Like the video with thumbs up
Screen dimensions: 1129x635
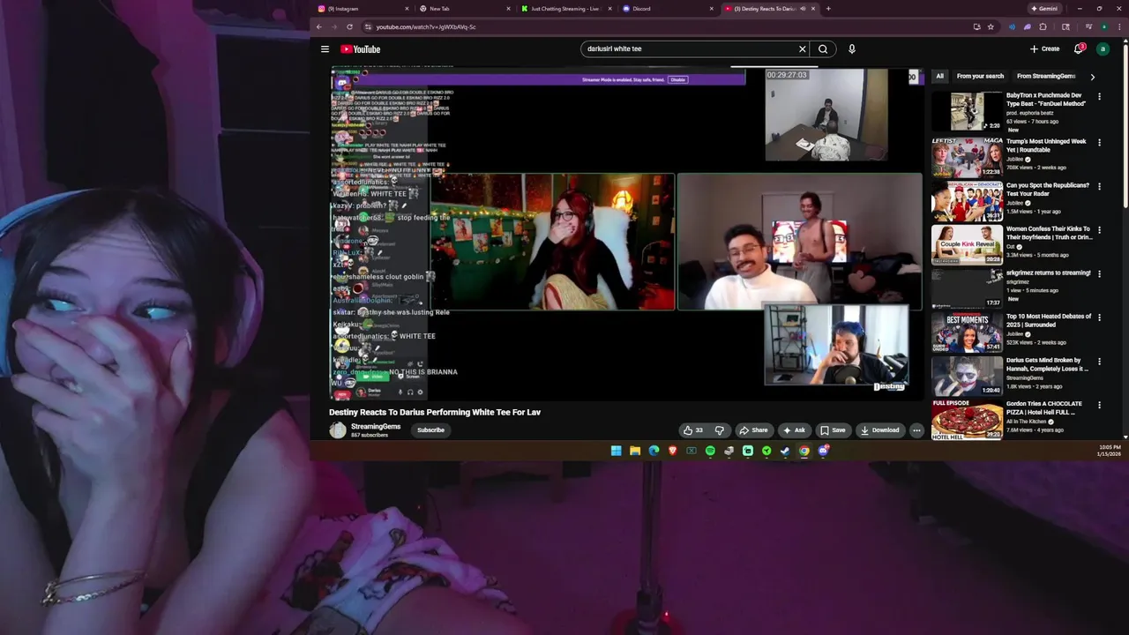[693, 430]
